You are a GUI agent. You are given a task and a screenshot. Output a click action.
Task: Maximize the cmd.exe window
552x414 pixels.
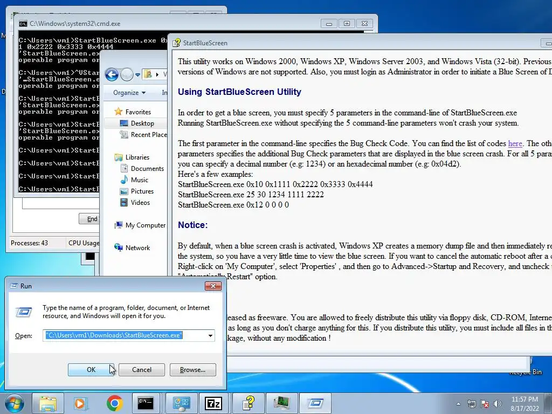click(x=347, y=24)
